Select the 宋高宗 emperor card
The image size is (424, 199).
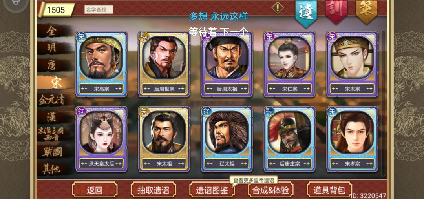(x=101, y=64)
